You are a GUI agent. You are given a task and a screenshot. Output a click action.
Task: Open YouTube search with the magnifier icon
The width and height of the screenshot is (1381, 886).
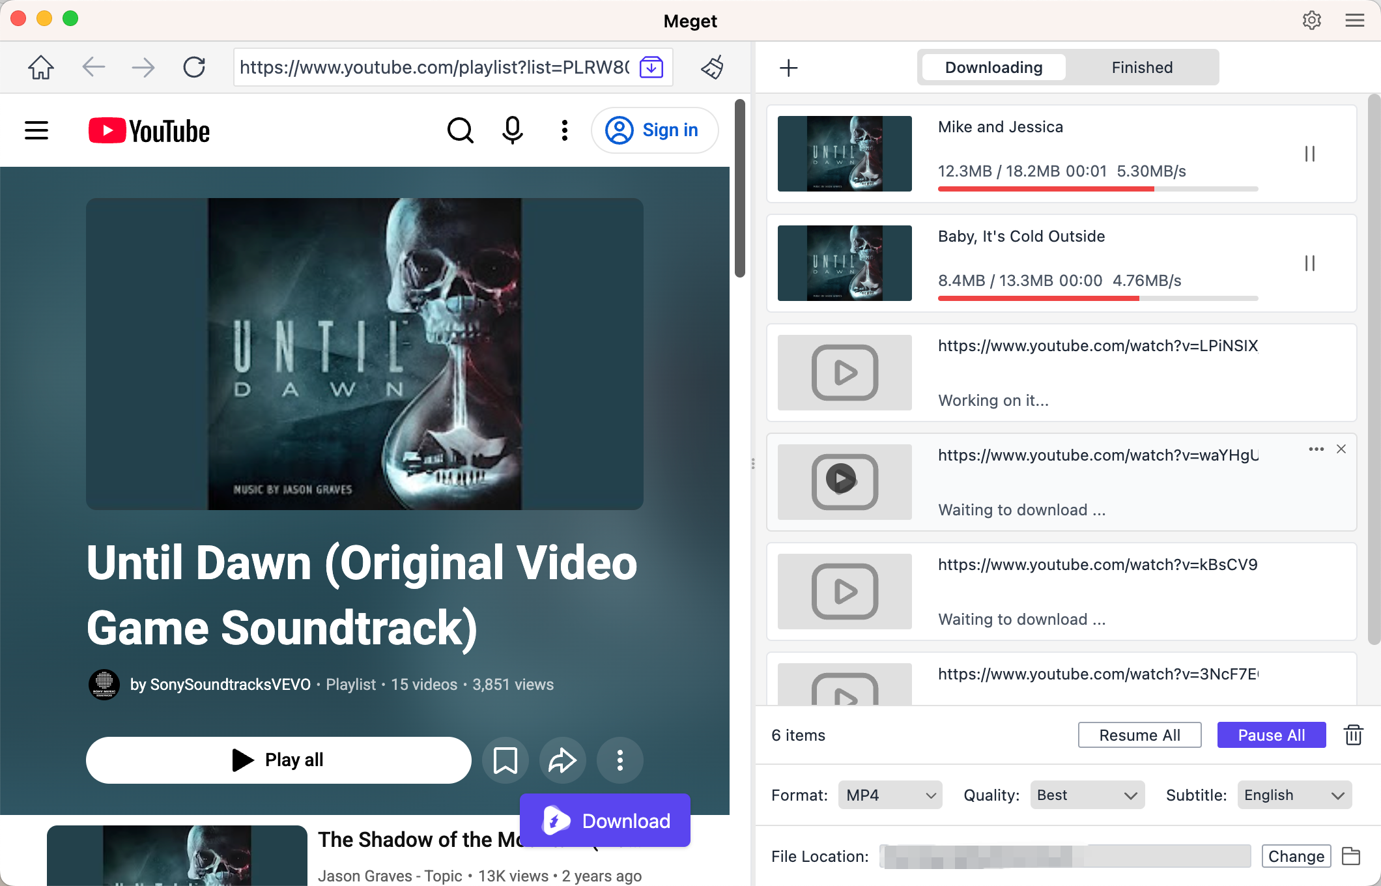click(x=460, y=130)
